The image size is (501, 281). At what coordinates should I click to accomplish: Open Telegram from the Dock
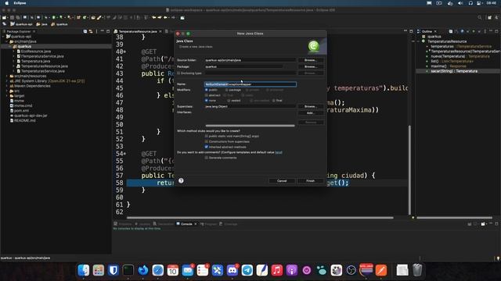[x=247, y=270]
